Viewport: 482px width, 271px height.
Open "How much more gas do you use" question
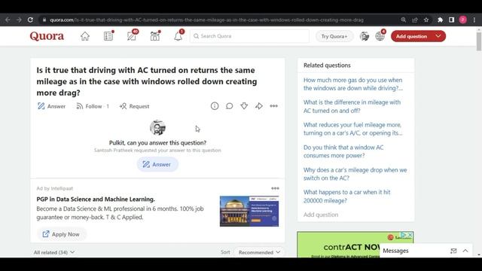point(353,84)
